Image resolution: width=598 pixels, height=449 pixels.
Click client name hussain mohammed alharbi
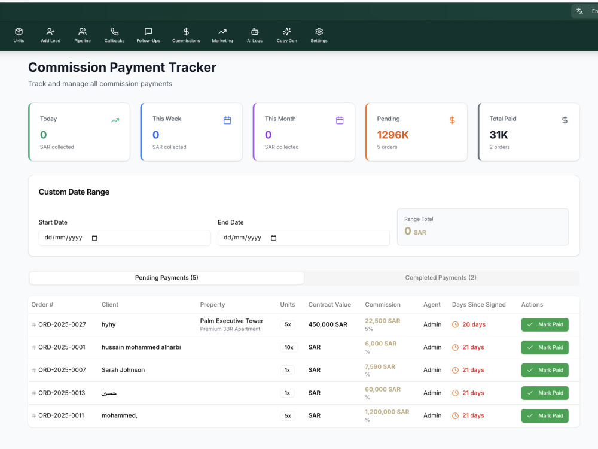click(x=141, y=347)
